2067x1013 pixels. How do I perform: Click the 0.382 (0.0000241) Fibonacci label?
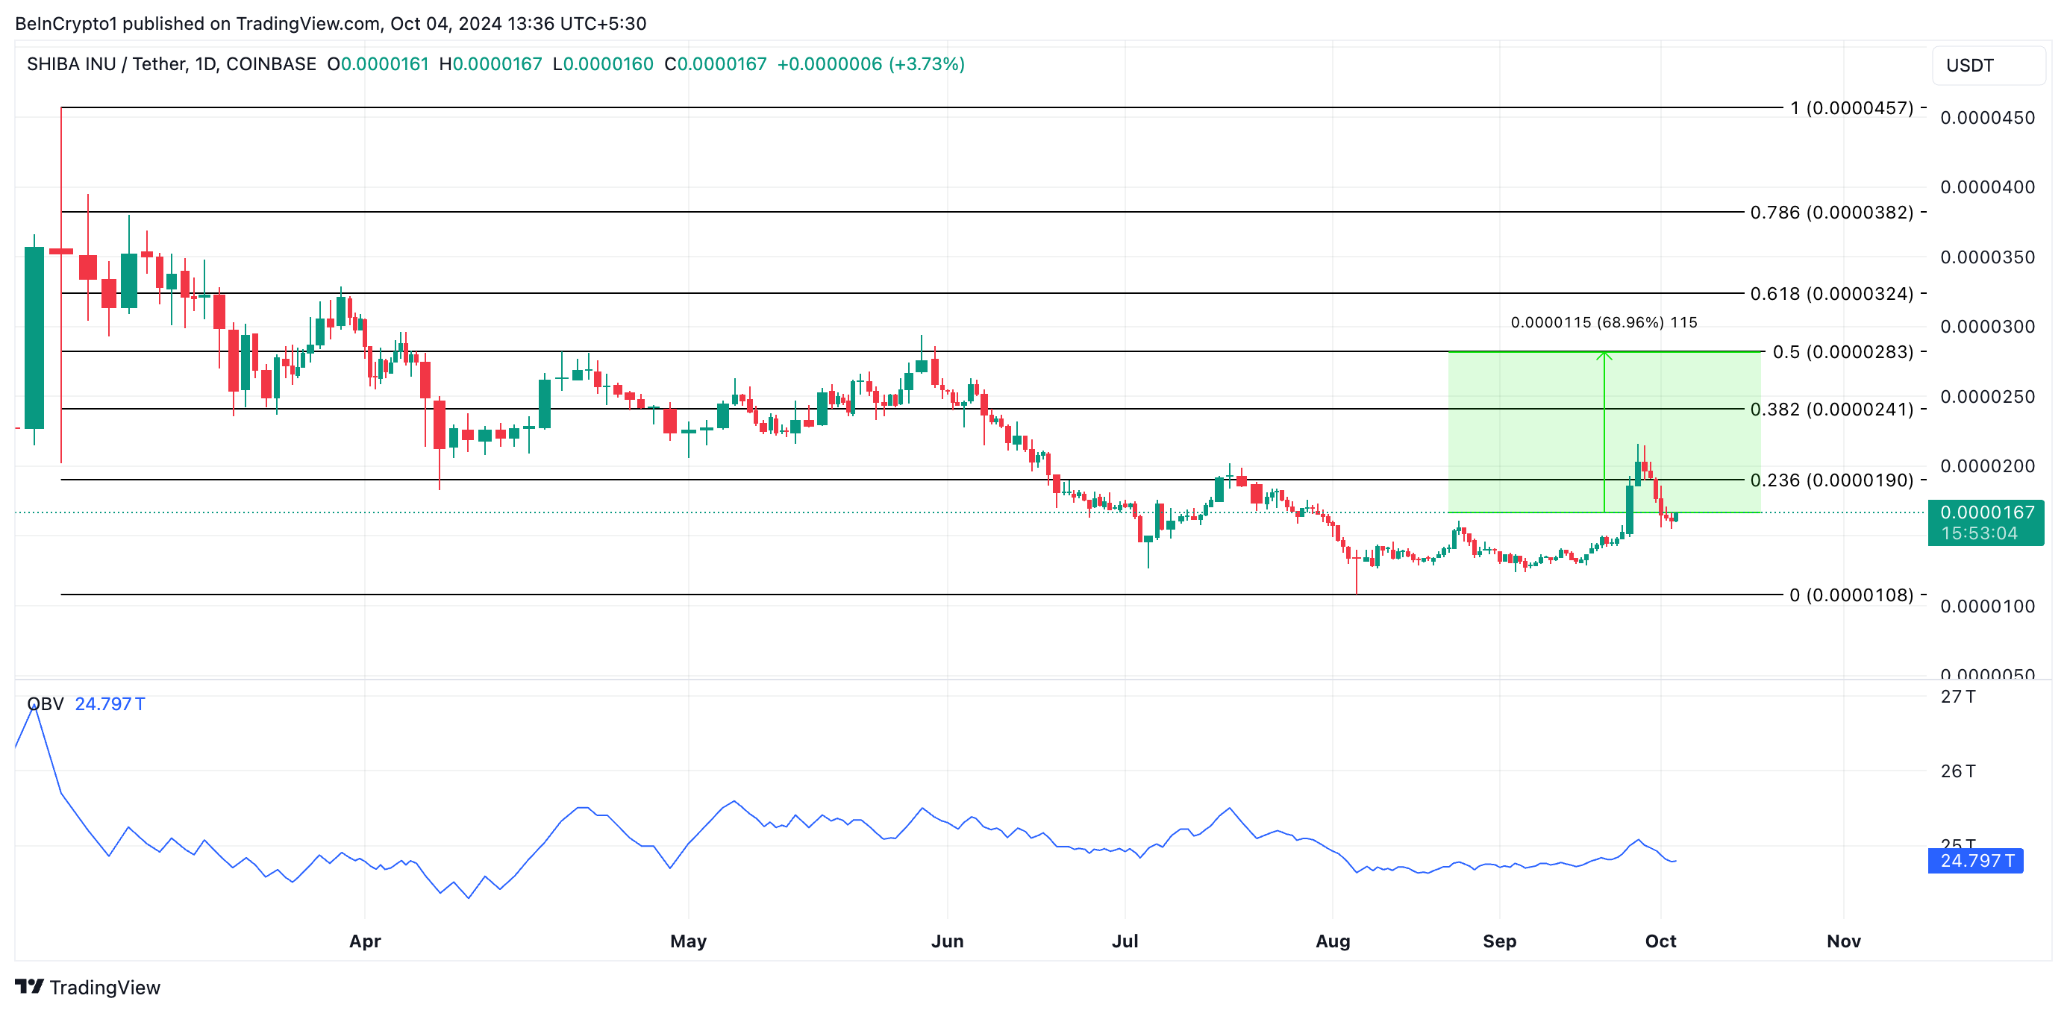click(1832, 410)
